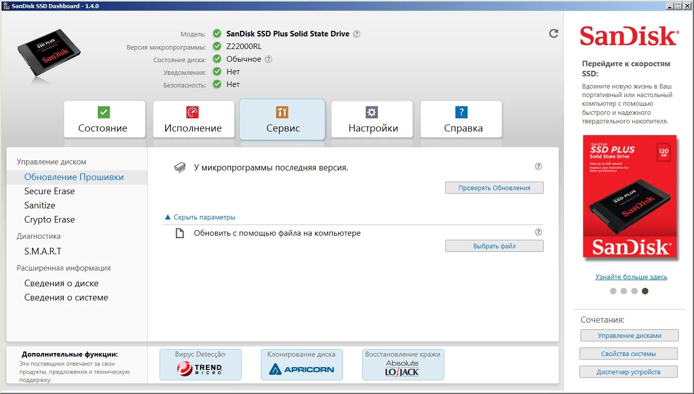The height and width of the screenshot is (394, 694).
Task: Open the Исполнение tab
Action: (x=194, y=119)
